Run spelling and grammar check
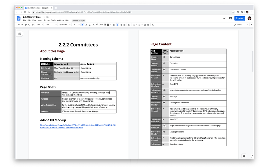 click(29, 25)
